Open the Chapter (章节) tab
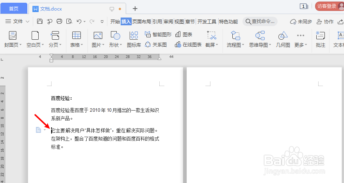 (190, 21)
